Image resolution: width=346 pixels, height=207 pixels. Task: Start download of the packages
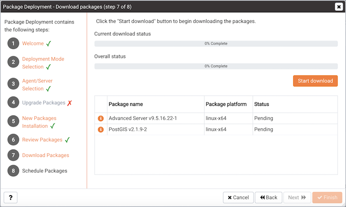point(315,81)
